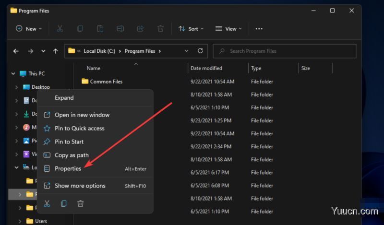Viewport: 384px width, 225px height.
Task: Choose Show more options
Action: (95, 186)
